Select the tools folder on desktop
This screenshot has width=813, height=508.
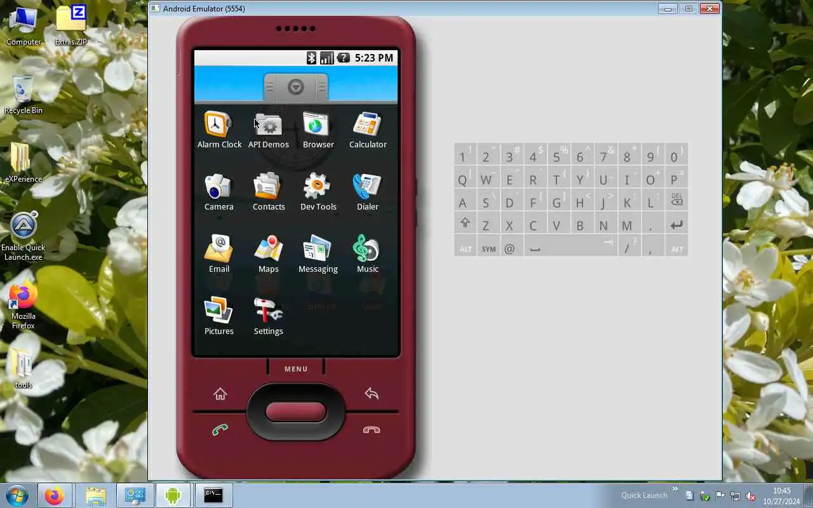[24, 369]
